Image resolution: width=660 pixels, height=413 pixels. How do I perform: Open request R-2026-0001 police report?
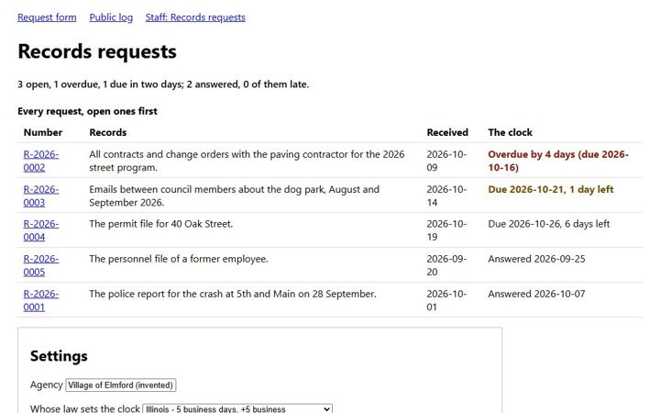point(41,300)
